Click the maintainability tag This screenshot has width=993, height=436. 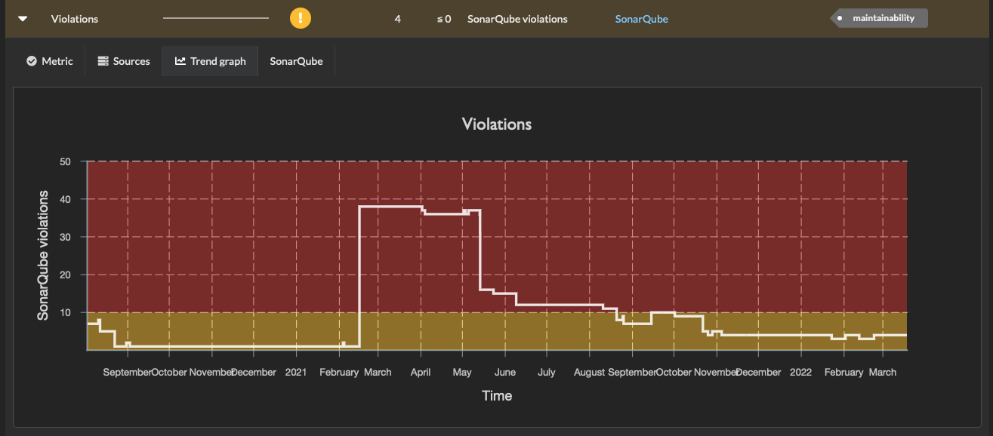pyautogui.click(x=879, y=18)
